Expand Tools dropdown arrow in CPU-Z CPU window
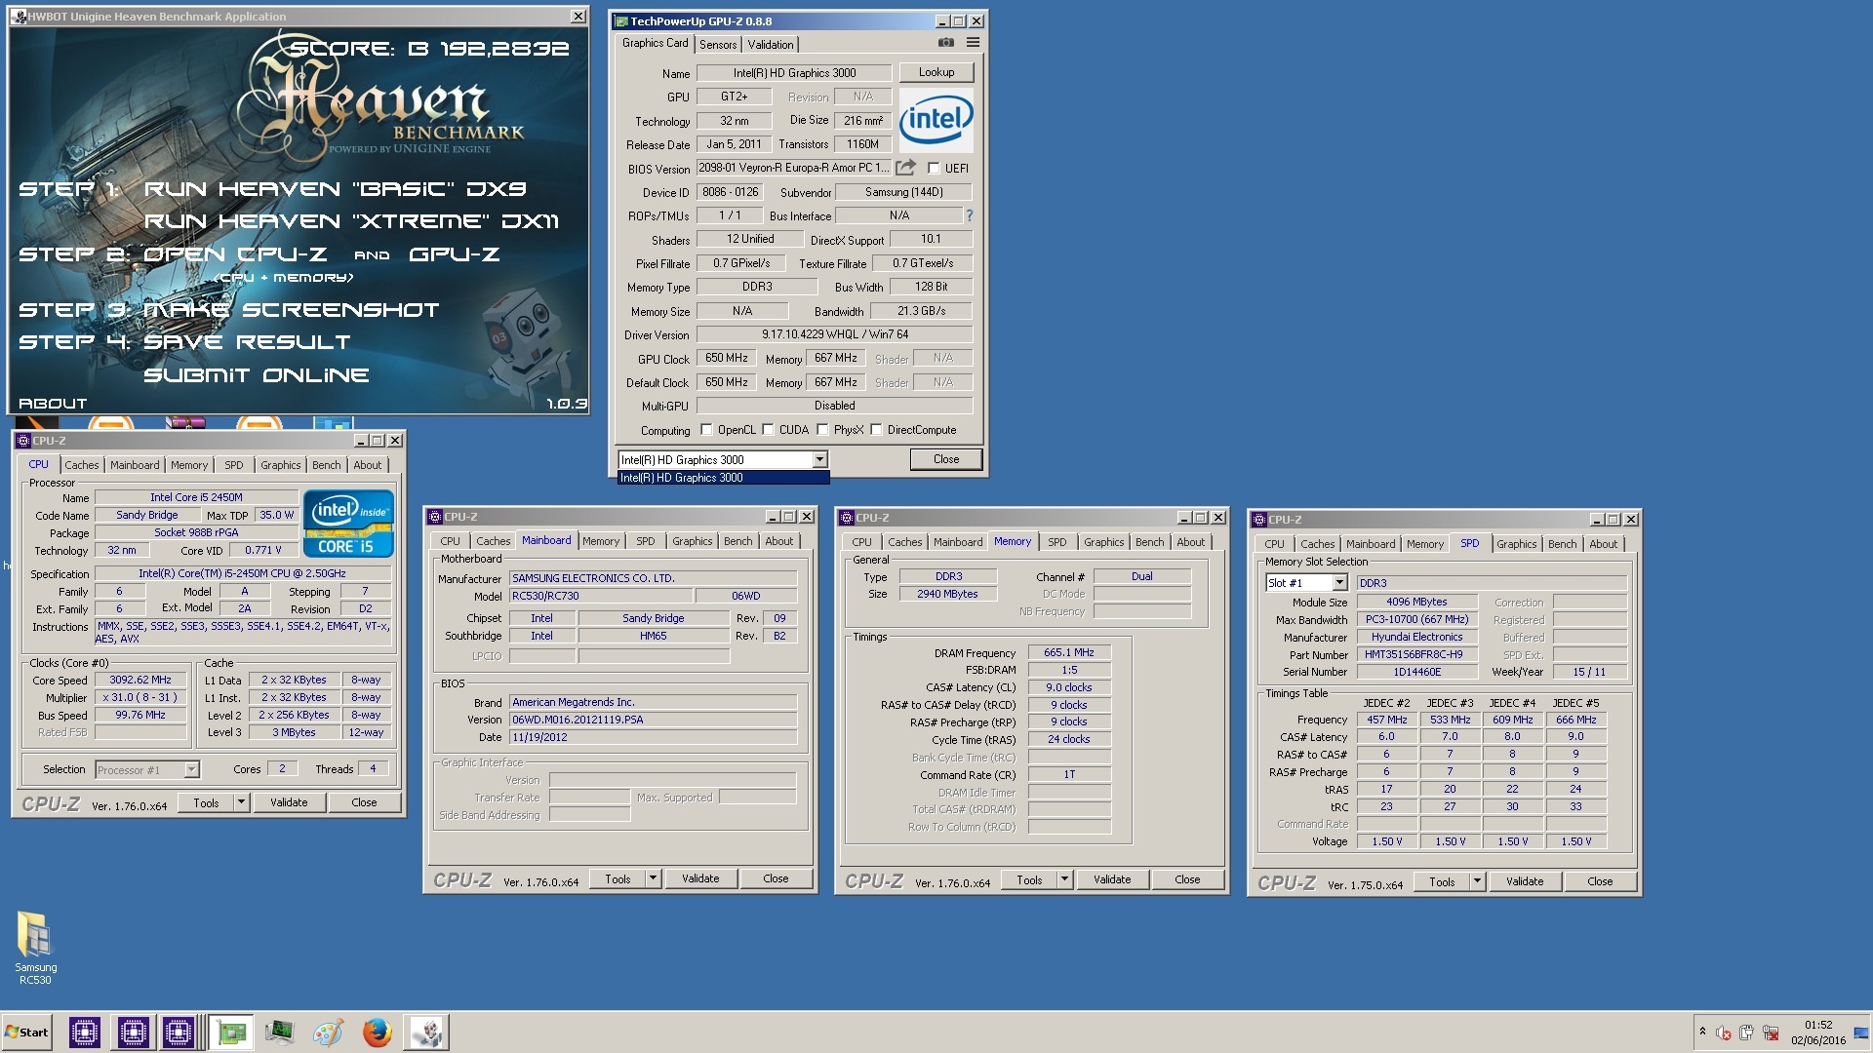1873x1053 pixels. click(241, 802)
